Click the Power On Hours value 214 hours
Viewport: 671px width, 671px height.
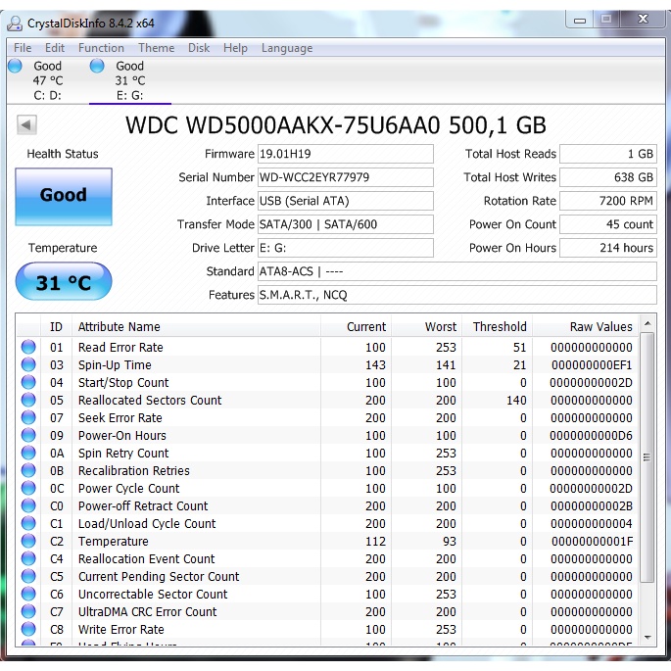click(608, 248)
